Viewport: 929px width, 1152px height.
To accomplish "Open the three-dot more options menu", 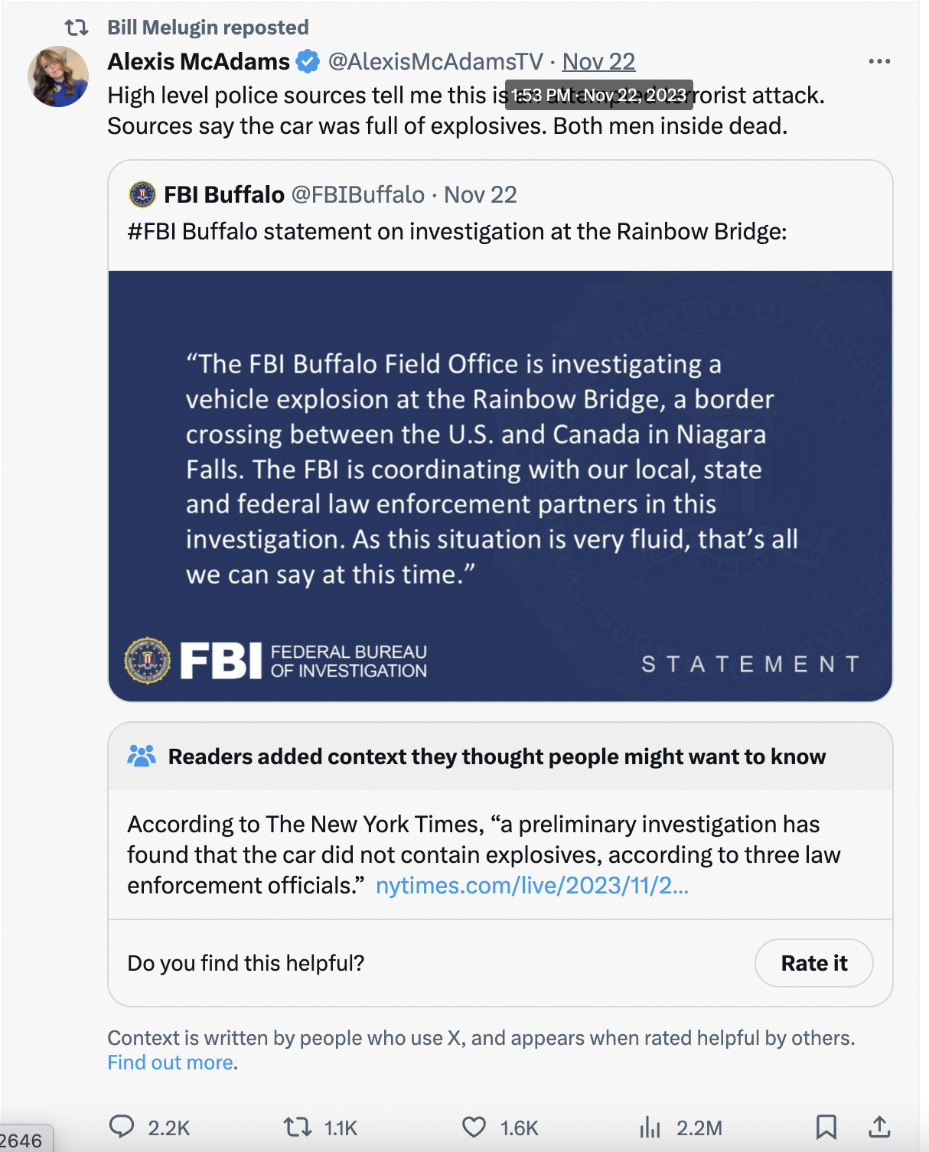I will click(x=879, y=61).
